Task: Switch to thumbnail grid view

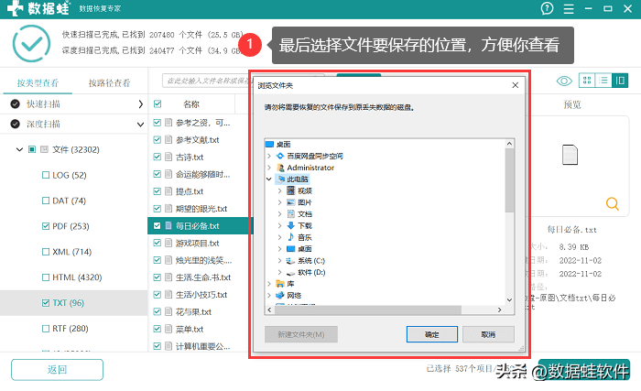Action: 587,81
